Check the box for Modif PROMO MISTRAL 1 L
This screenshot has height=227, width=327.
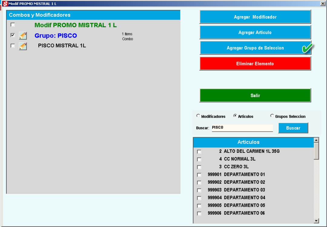(13, 25)
